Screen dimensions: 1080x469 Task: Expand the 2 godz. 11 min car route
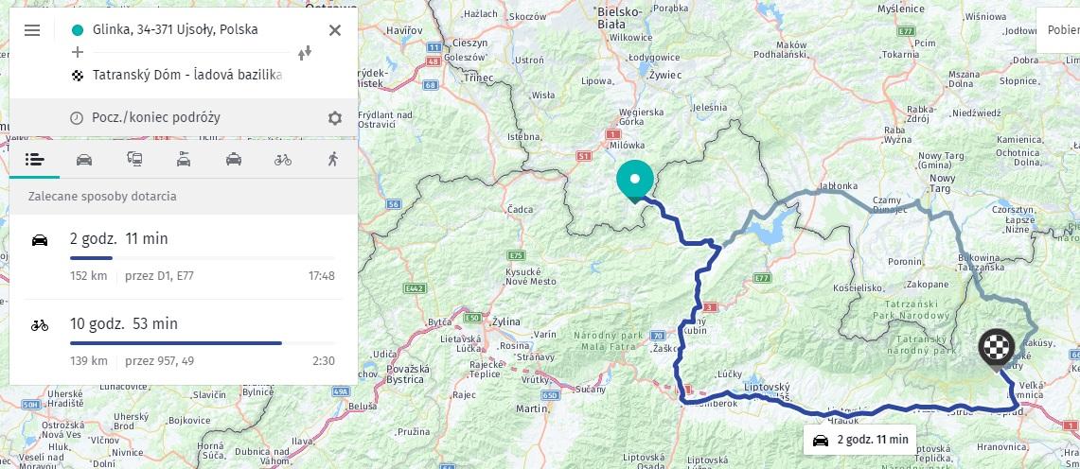(x=184, y=256)
